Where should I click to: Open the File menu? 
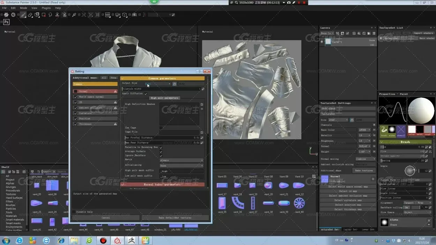(4, 8)
